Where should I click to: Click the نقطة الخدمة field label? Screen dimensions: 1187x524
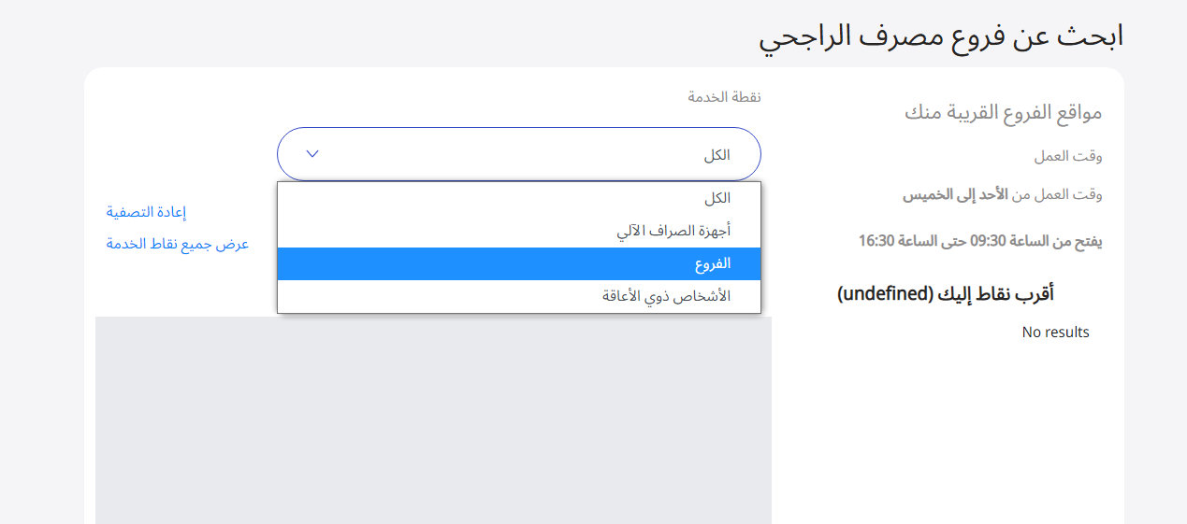click(725, 97)
